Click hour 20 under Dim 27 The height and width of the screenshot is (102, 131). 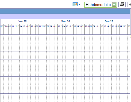(124, 26)
